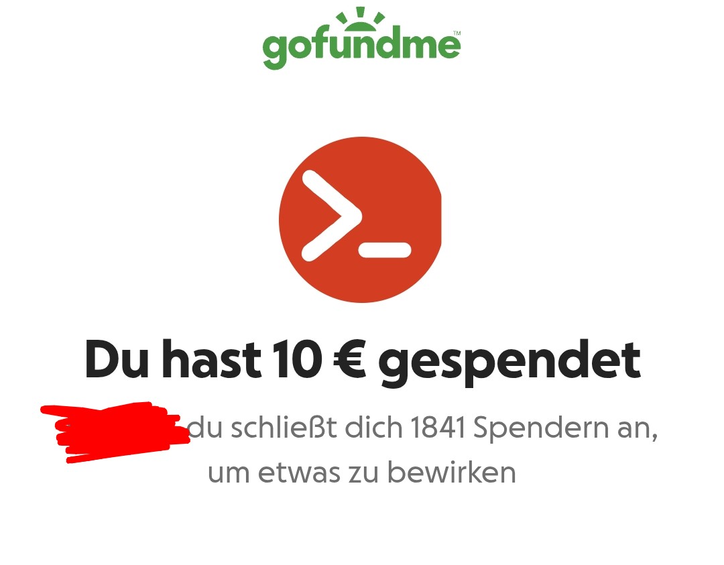Click the word "gespendet" in the heading
This screenshot has height=565, width=724.
pyautogui.click(x=509, y=363)
